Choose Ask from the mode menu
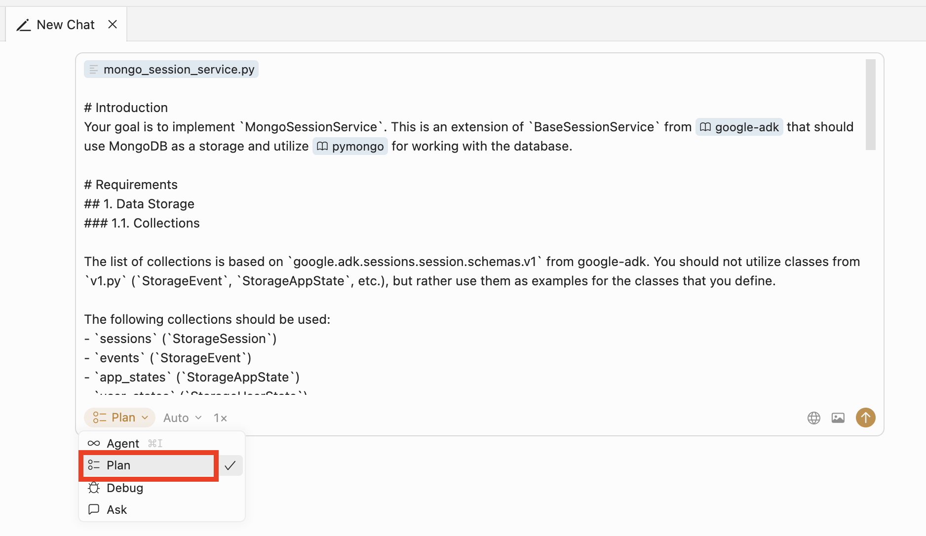The height and width of the screenshot is (536, 926). pos(116,509)
